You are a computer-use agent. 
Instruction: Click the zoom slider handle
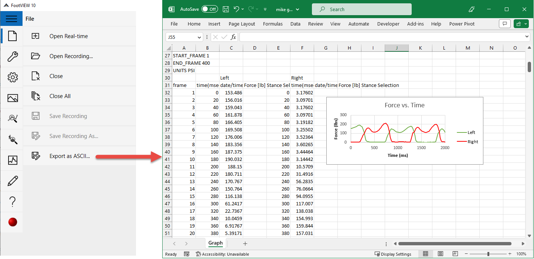tap(488, 254)
